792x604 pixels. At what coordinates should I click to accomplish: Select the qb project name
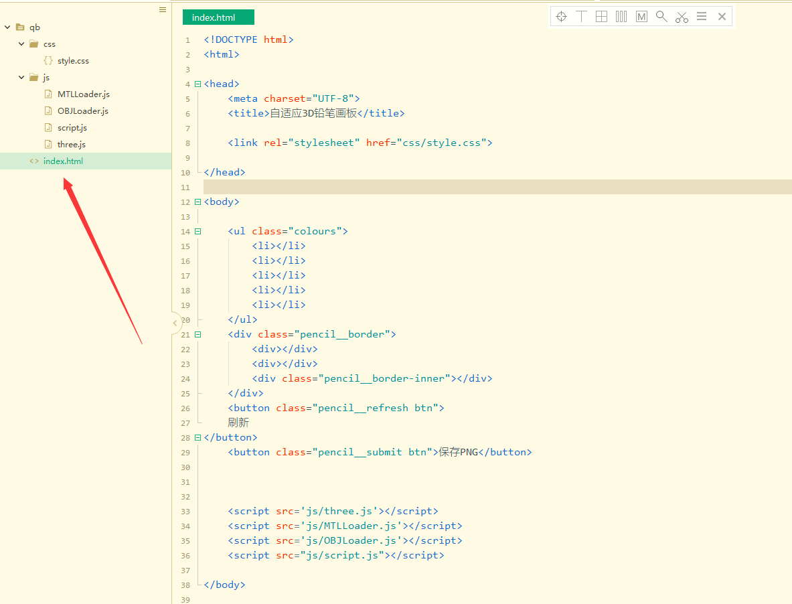pos(34,27)
